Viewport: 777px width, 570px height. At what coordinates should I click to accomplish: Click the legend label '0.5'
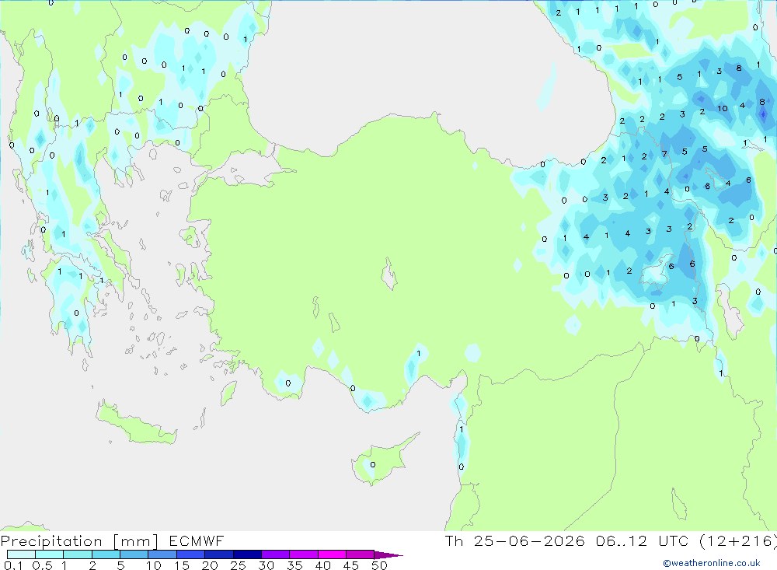pos(42,565)
